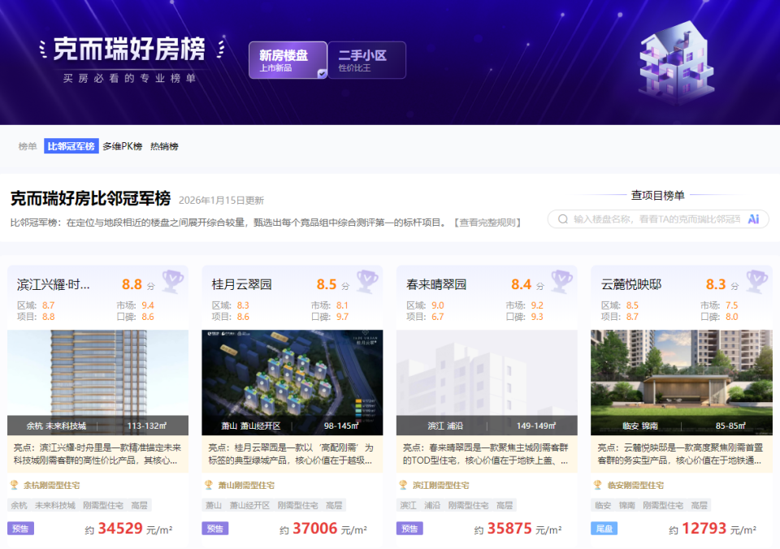The height and width of the screenshot is (549, 780).
Task: Switch to the 二手小区 tab
Action: [x=364, y=58]
